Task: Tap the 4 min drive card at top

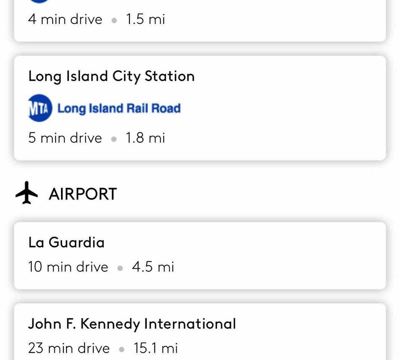Action: click(x=200, y=21)
